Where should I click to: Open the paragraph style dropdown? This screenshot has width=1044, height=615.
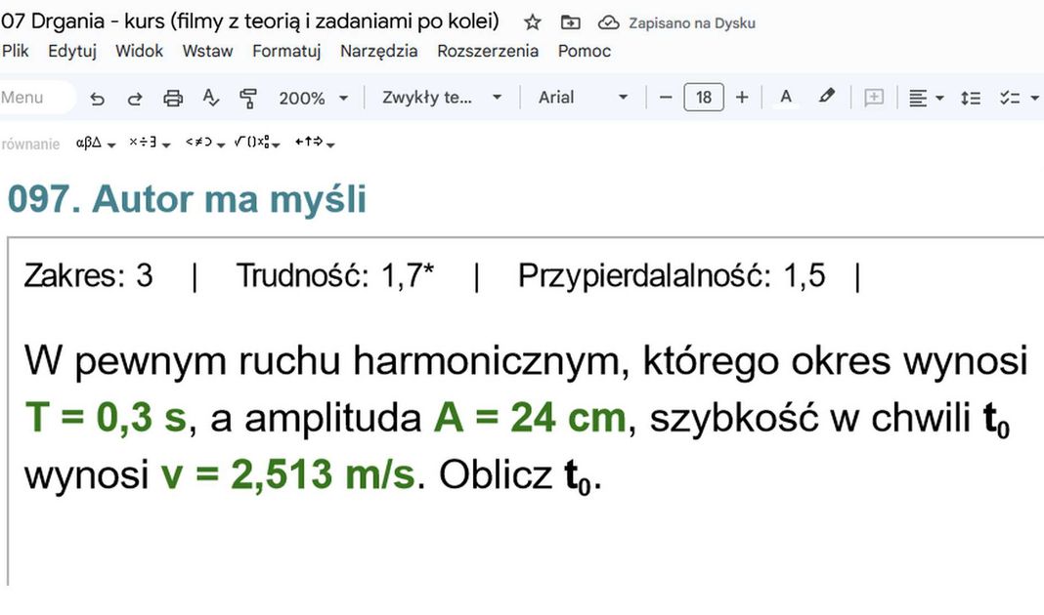(442, 98)
